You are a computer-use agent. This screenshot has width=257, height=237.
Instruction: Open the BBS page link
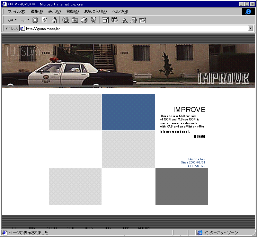click(108, 227)
